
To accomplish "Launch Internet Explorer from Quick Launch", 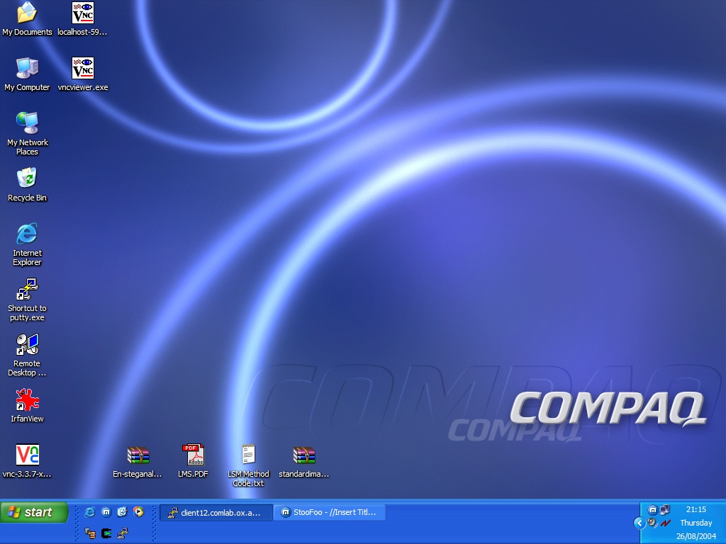I will (x=89, y=511).
